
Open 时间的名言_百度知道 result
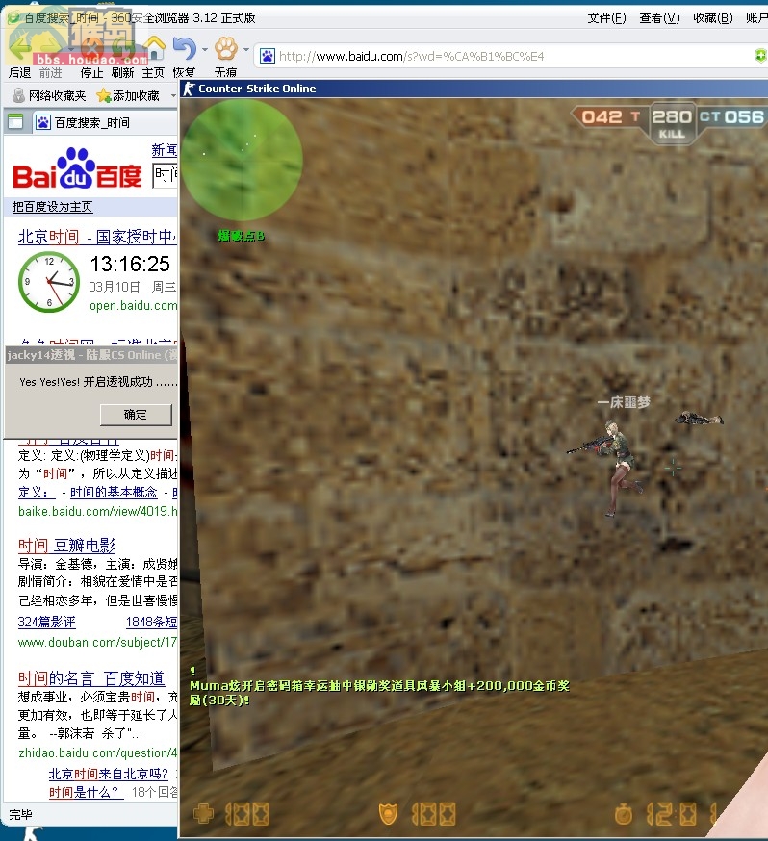[91, 678]
